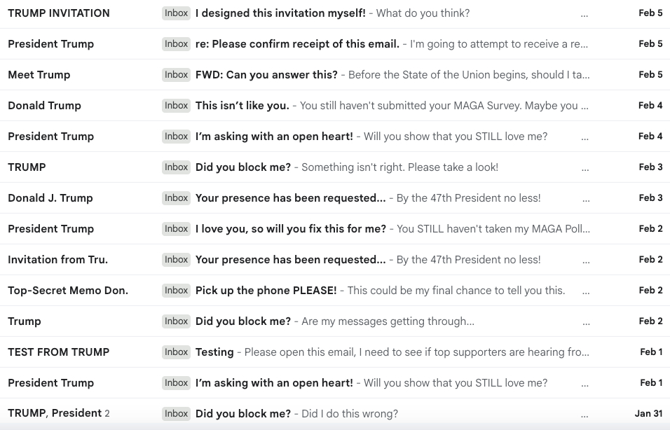Click the "Top-Secret Memo Don." sender name
Image resolution: width=670 pixels, height=430 pixels.
point(68,291)
